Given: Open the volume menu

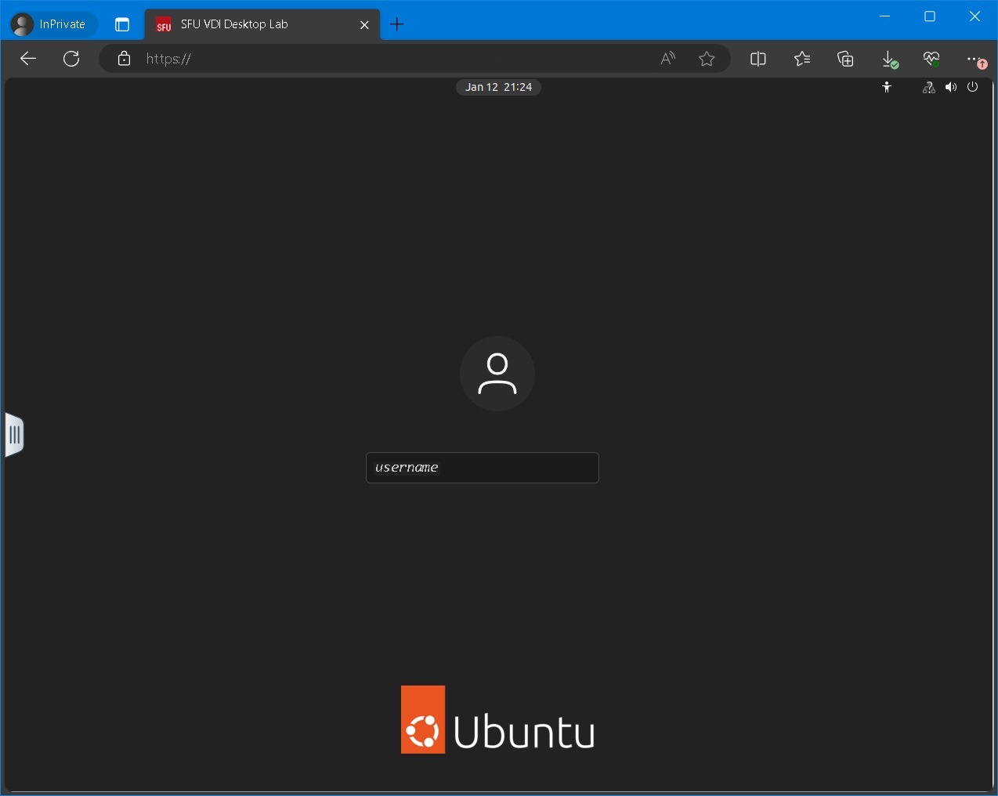Looking at the screenshot, I should tap(951, 87).
